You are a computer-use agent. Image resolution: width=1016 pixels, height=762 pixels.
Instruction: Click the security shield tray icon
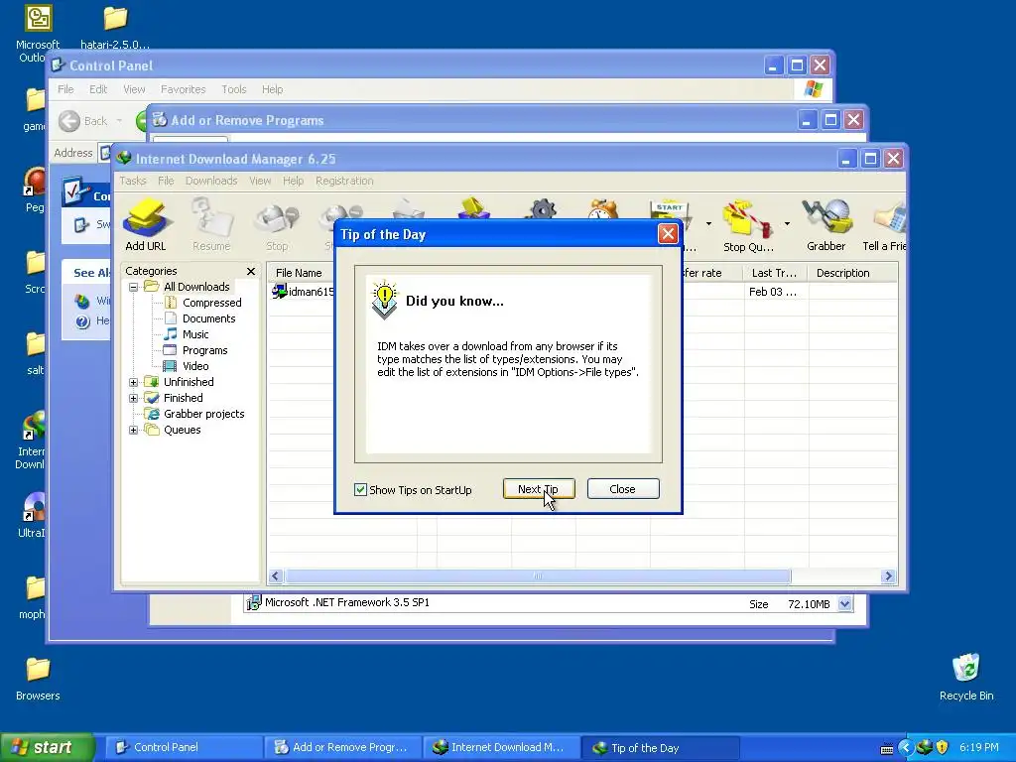[942, 748]
